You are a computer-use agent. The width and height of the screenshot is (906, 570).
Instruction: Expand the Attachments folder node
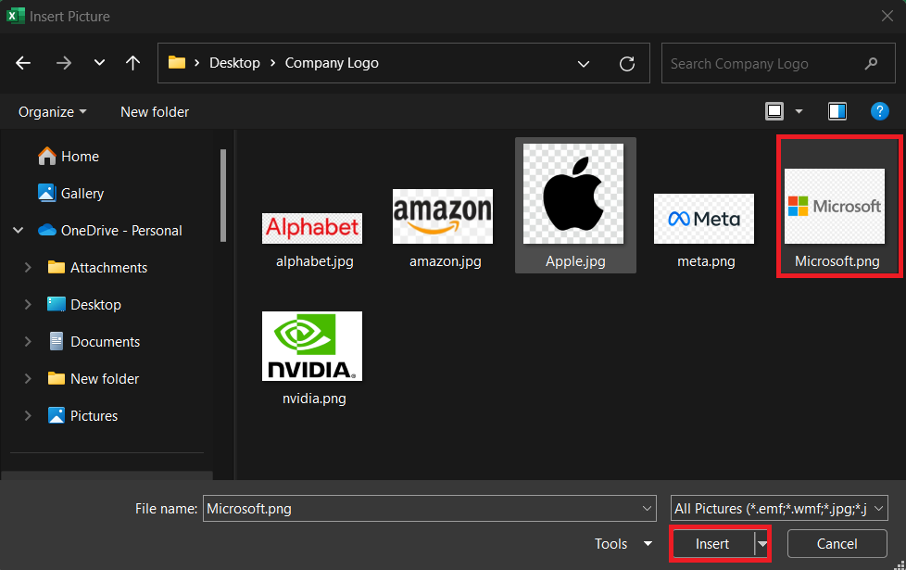28,267
